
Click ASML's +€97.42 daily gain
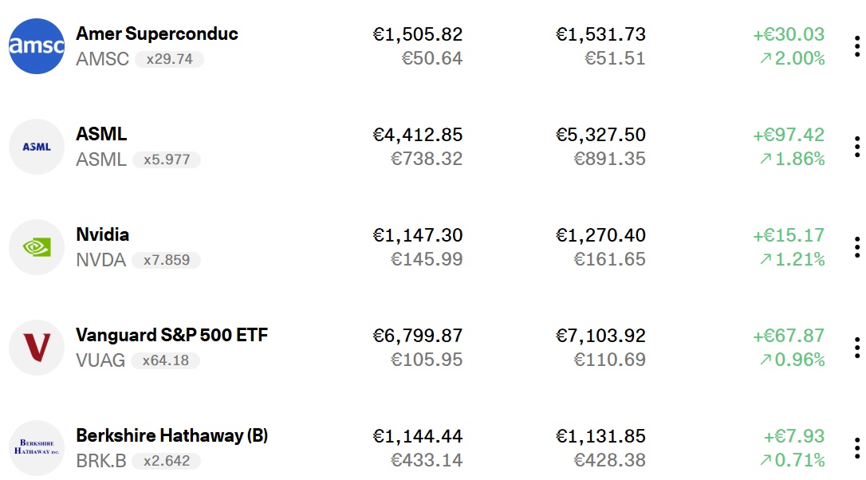(x=789, y=135)
